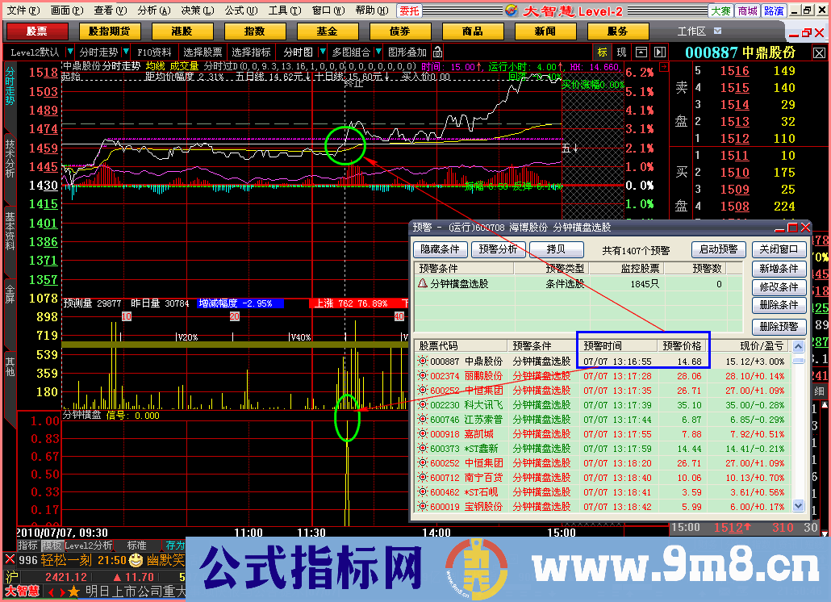831x602 pixels.
Task: Sort by the 预警时间 column header
Action: click(x=603, y=345)
